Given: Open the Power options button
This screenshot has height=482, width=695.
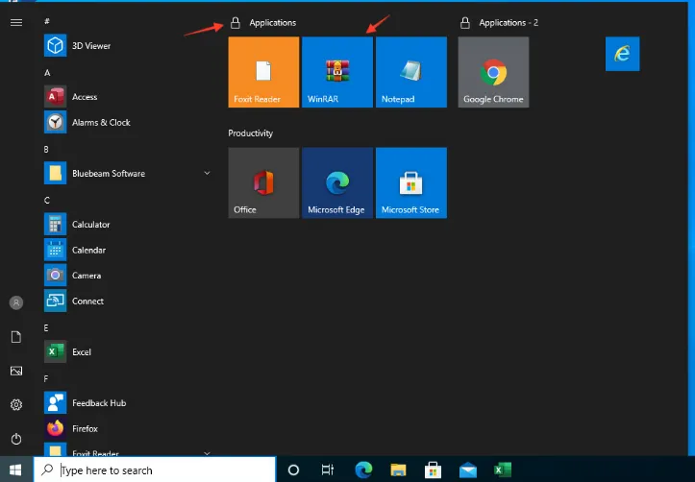Looking at the screenshot, I should click(16, 439).
